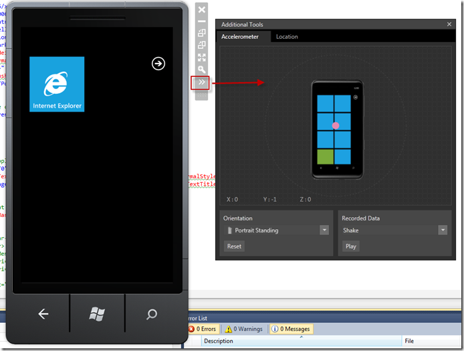This screenshot has height=351, width=464.
Task: Click the Error List panel title
Action: click(198, 318)
